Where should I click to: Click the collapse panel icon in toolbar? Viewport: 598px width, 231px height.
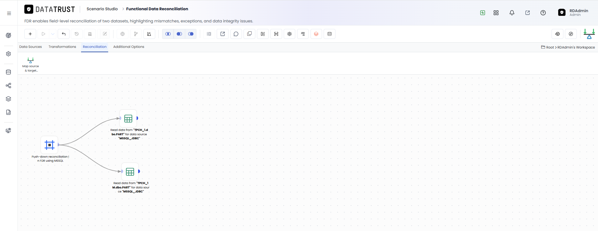[209, 34]
